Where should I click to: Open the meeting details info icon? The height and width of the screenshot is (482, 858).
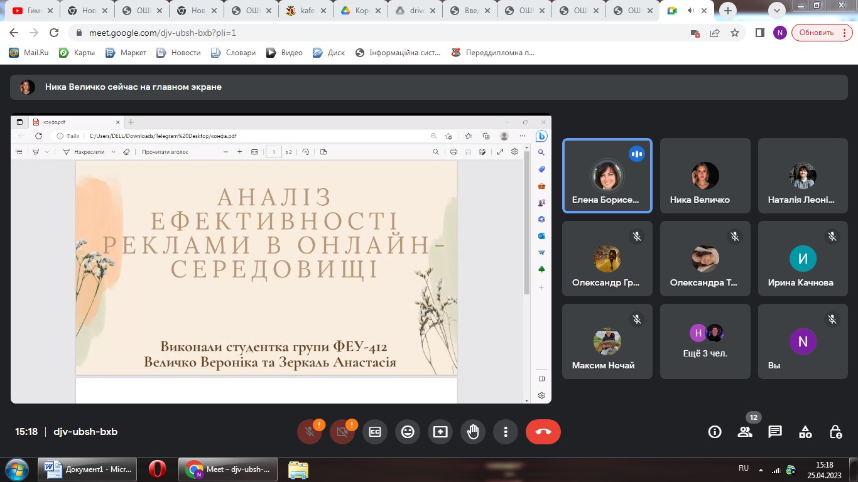pyautogui.click(x=715, y=432)
